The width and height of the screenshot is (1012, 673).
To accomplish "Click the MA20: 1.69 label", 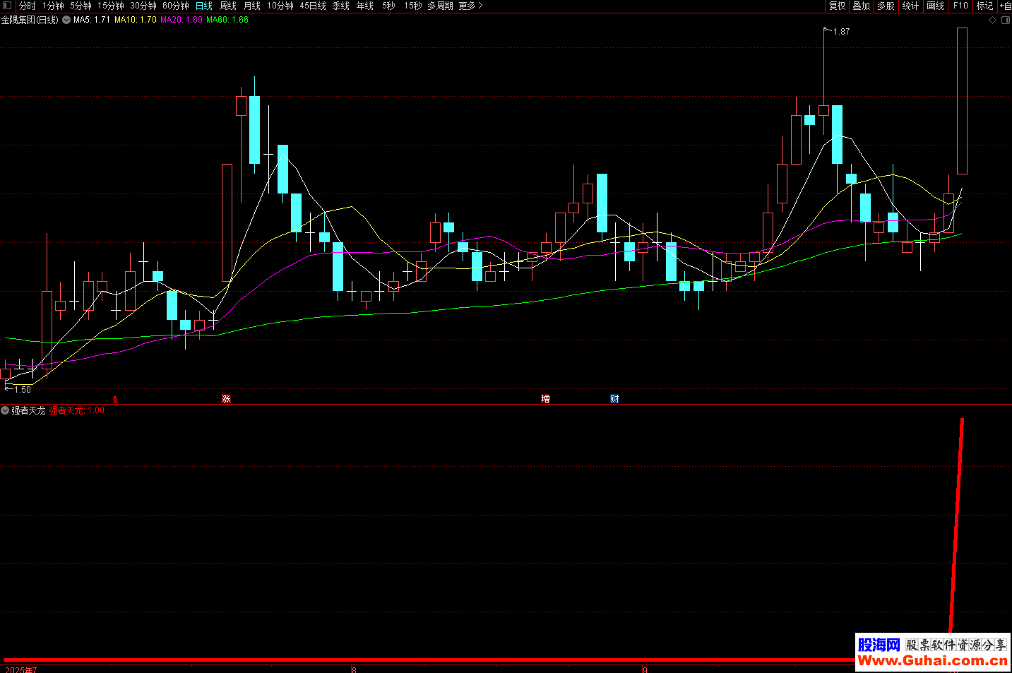I will (181, 20).
